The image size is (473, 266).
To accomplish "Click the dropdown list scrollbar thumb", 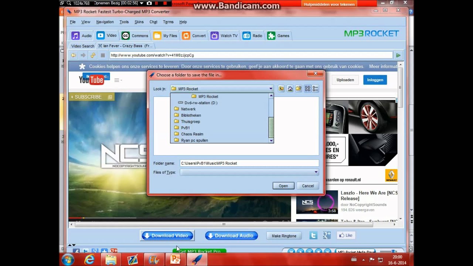I will click(x=271, y=127).
